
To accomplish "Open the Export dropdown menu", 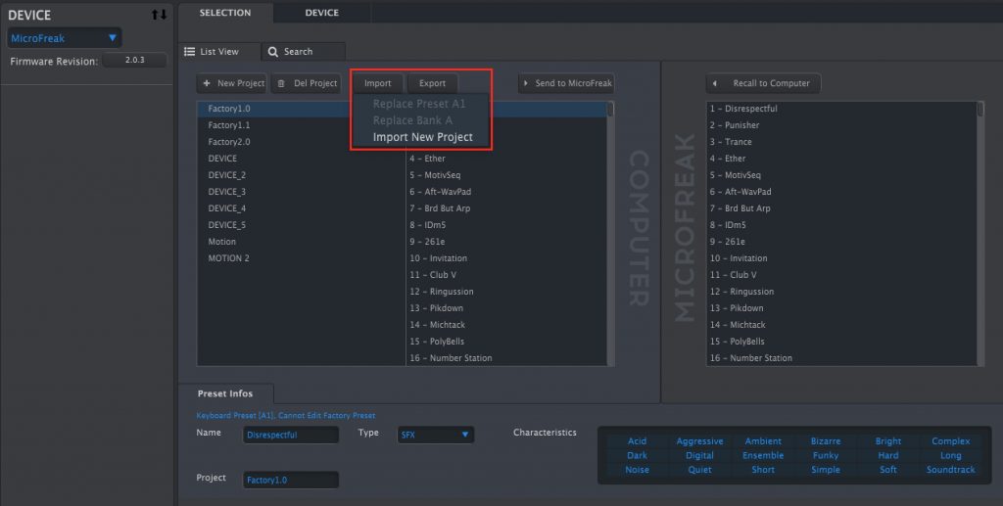I will coord(432,84).
